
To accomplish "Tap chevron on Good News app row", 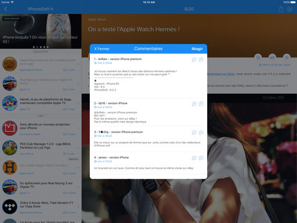I will click(79, 64).
